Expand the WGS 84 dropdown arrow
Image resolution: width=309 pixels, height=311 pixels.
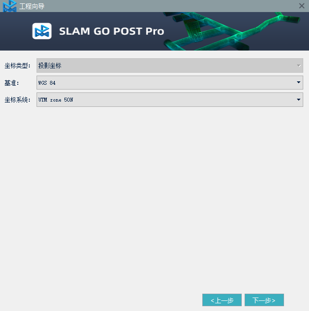coord(299,82)
